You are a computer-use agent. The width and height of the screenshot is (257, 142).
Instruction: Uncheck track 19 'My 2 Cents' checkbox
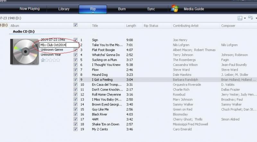coord(75,129)
